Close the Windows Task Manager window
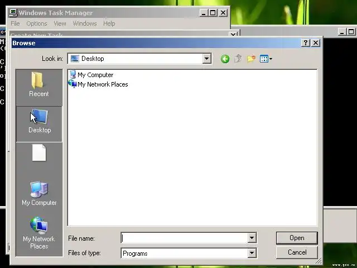The width and height of the screenshot is (357, 268). [x=223, y=13]
